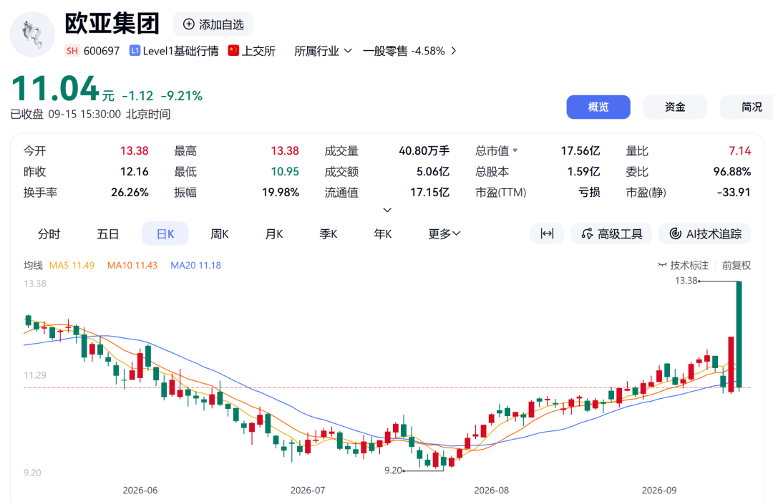Click the 均线 label
This screenshot has height=502, width=773.
click(x=33, y=265)
